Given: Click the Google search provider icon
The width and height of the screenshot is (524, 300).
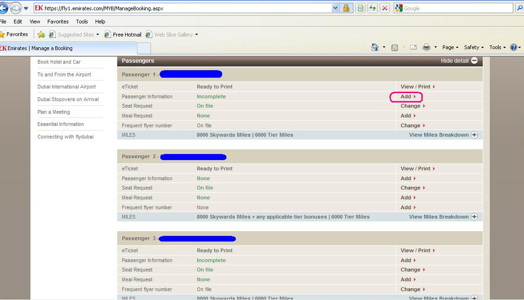Looking at the screenshot, I should click(x=398, y=8).
